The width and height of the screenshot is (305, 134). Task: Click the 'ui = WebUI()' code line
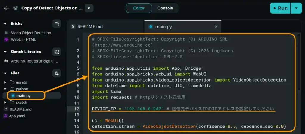[108, 120]
